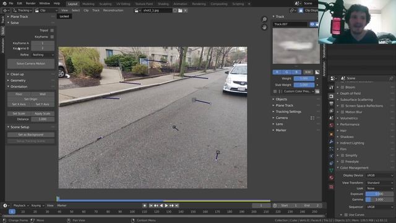Click the Floor orientation button
This screenshot has height=223, width=396.
coord(19,94)
